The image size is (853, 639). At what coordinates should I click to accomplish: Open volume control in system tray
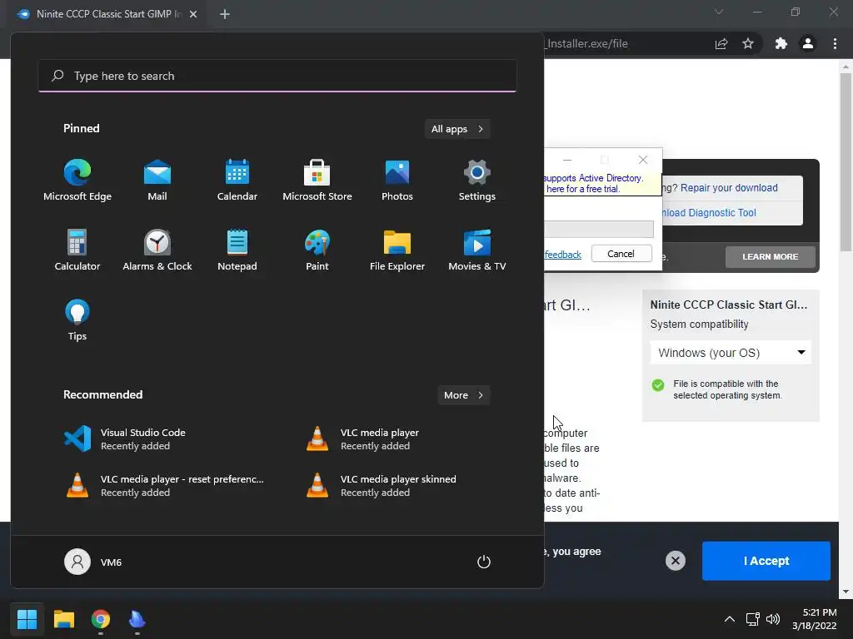click(x=772, y=619)
